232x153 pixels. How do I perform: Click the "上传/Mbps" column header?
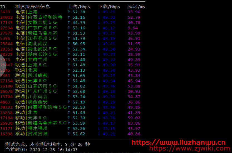[79, 7]
